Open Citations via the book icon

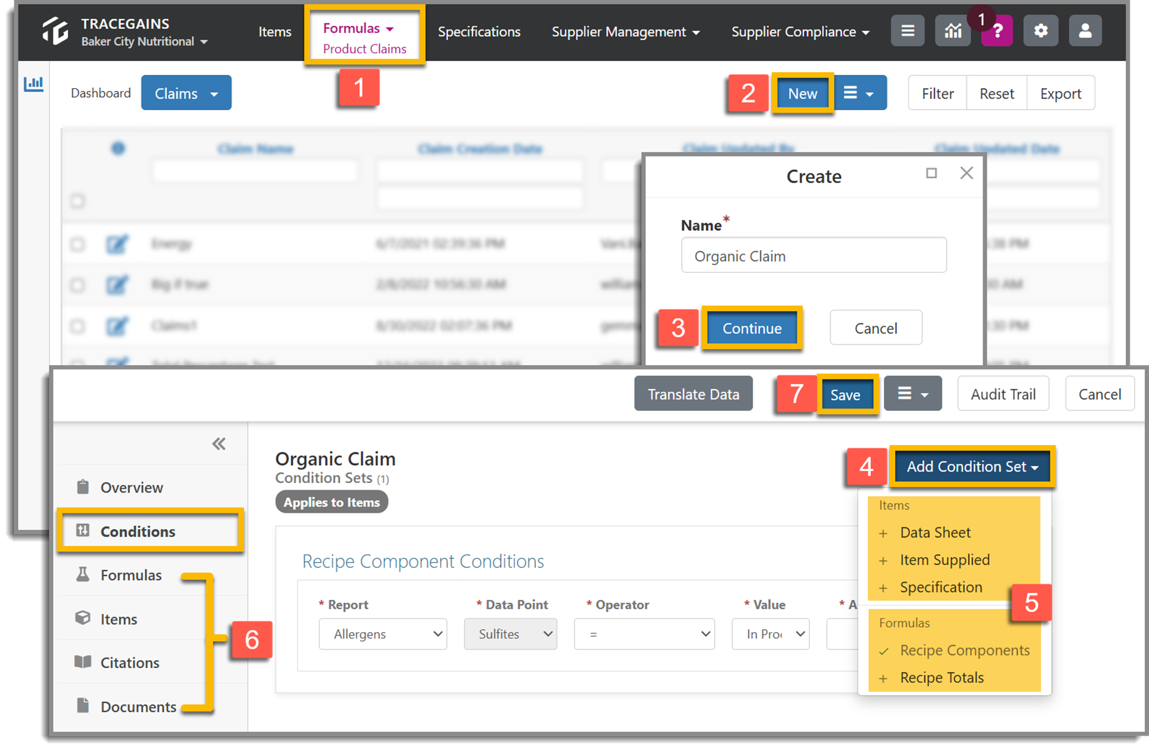83,662
